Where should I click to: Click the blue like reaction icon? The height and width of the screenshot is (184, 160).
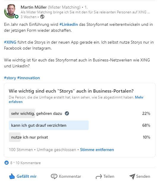[7, 163]
